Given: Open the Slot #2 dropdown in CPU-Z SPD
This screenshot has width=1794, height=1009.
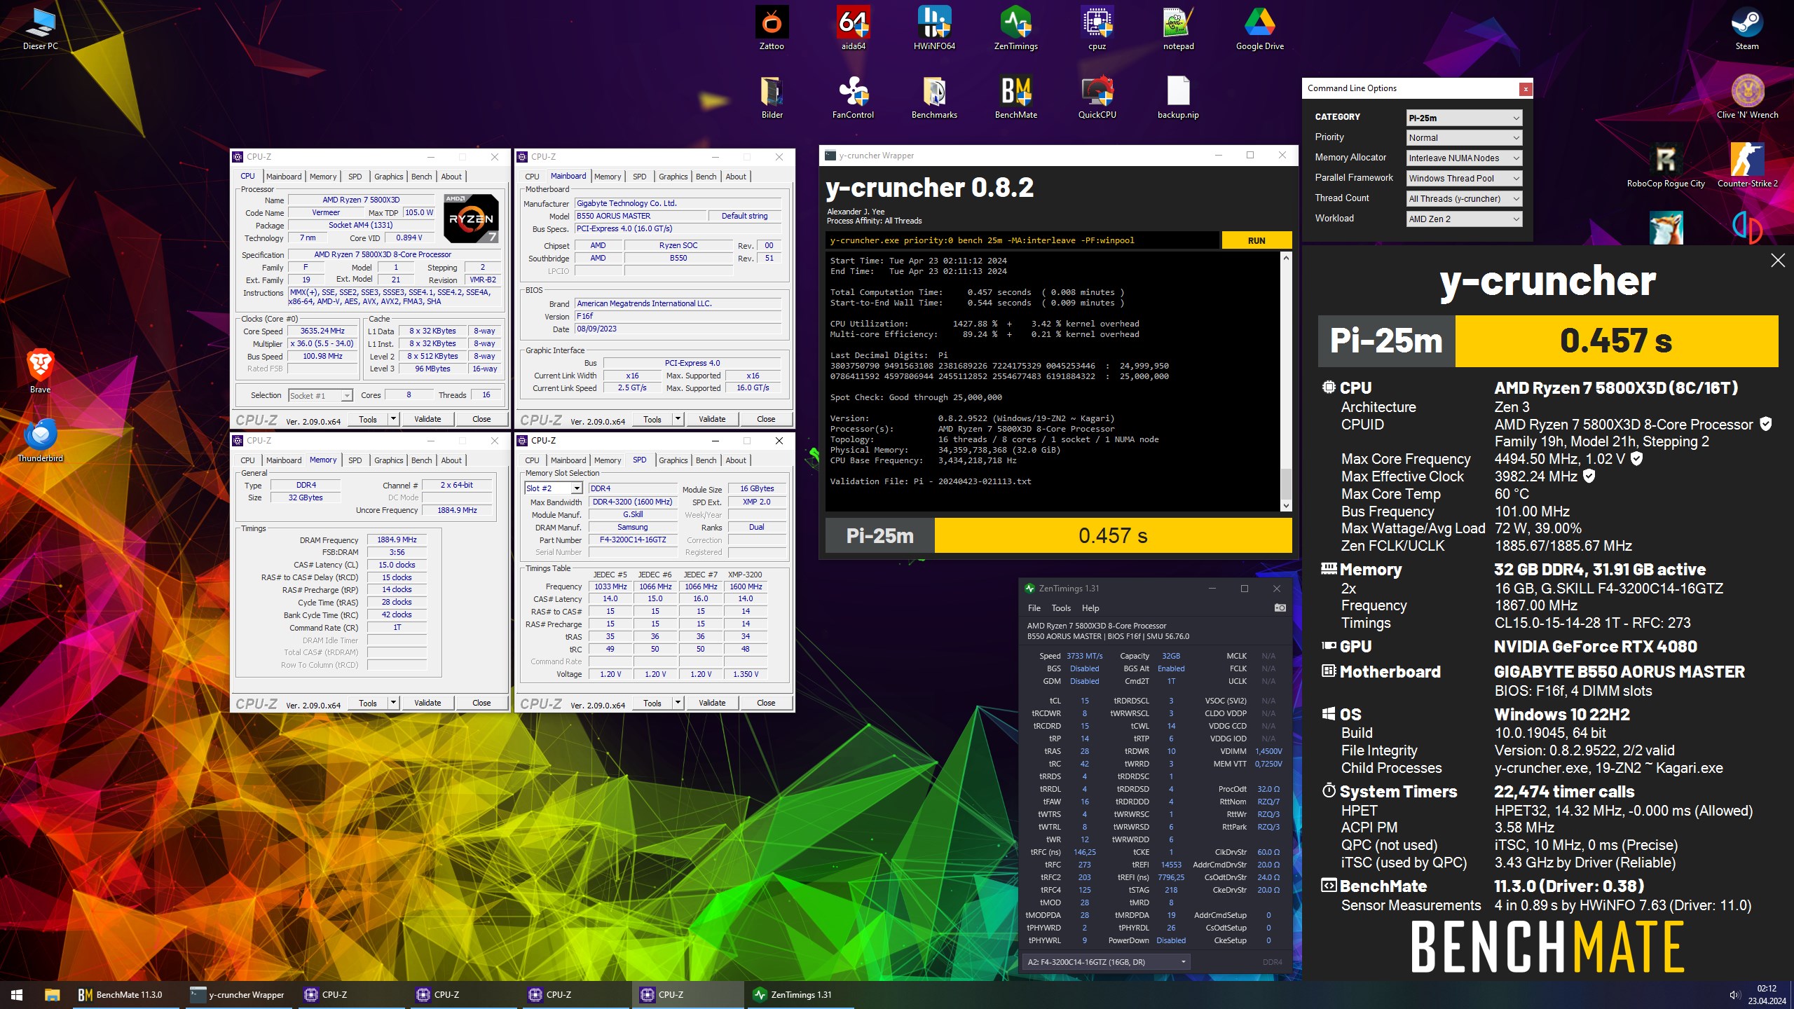Looking at the screenshot, I should click(x=554, y=488).
